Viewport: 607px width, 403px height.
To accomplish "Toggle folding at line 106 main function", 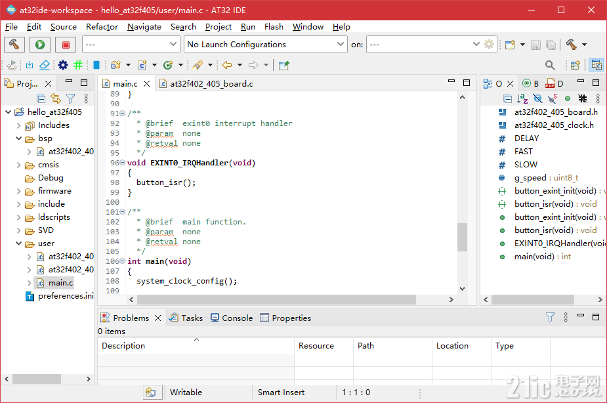I will (x=122, y=261).
